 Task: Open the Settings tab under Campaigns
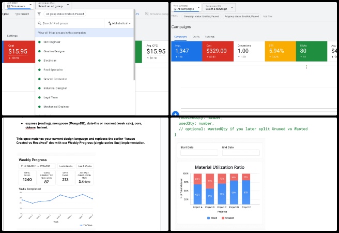pyautogui.click(x=210, y=37)
